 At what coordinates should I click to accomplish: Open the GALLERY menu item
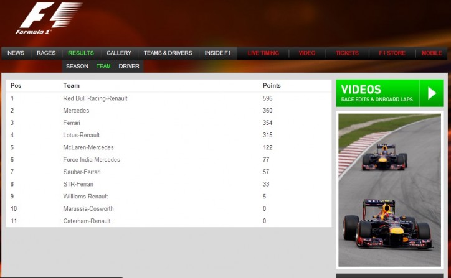119,53
